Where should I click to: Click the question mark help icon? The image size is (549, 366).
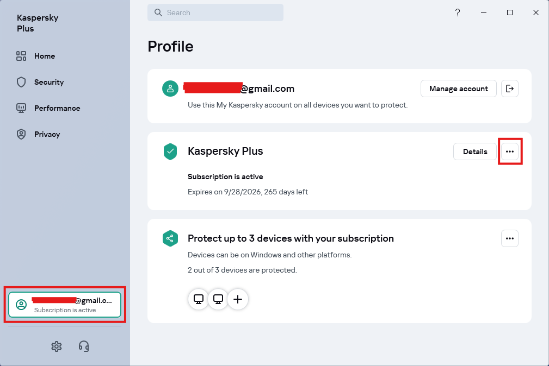click(x=458, y=12)
